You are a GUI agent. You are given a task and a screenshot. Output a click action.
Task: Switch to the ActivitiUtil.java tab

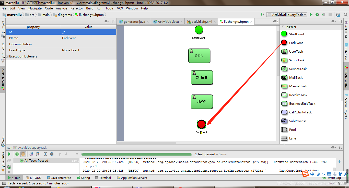click(x=168, y=22)
